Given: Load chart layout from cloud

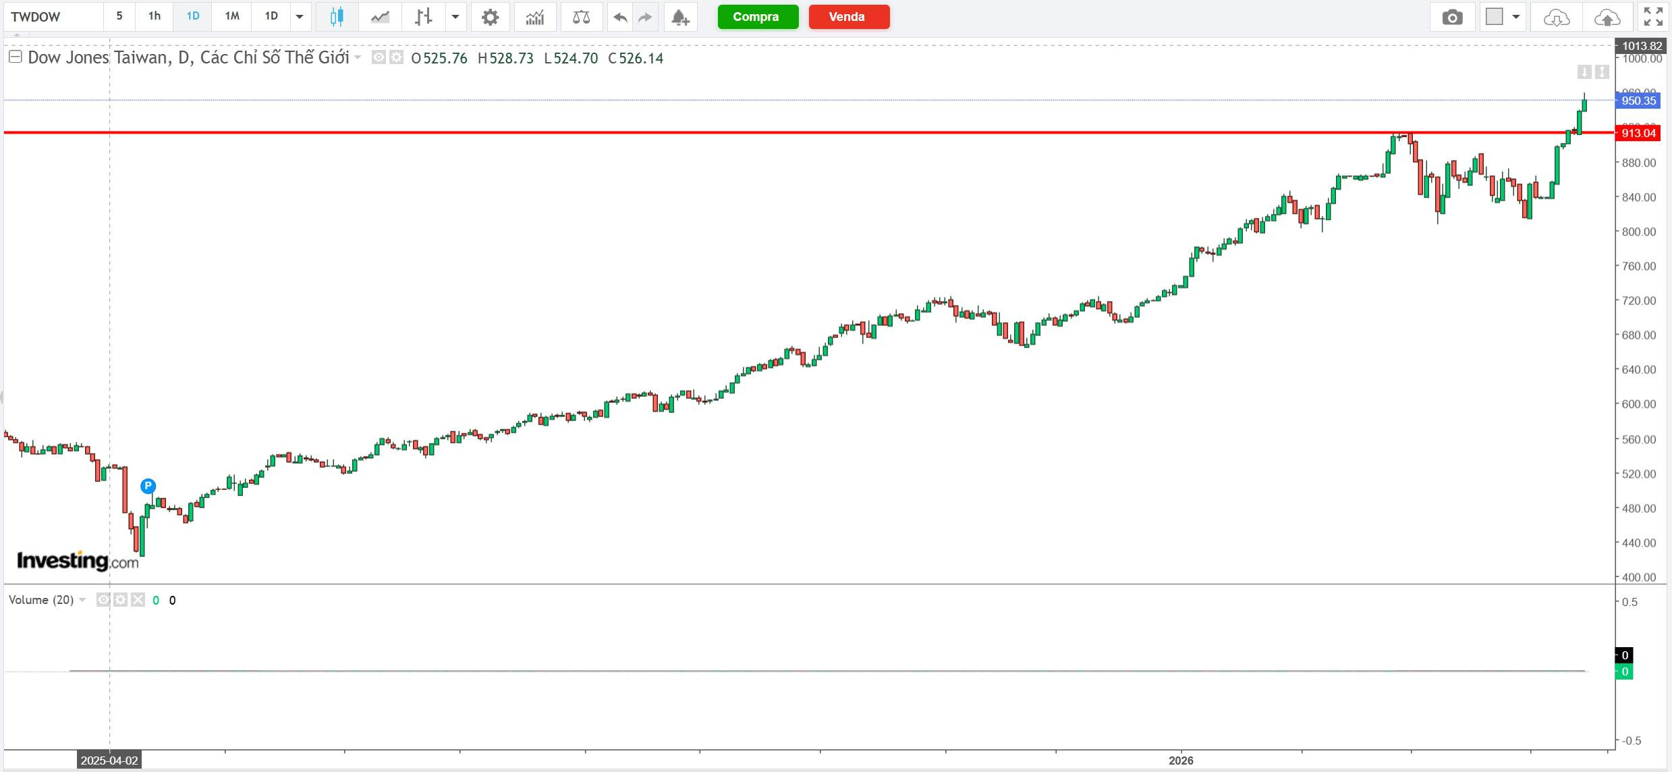Looking at the screenshot, I should [1557, 17].
